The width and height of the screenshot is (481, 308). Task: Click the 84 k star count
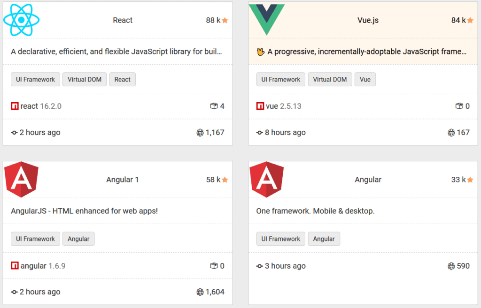coord(458,20)
